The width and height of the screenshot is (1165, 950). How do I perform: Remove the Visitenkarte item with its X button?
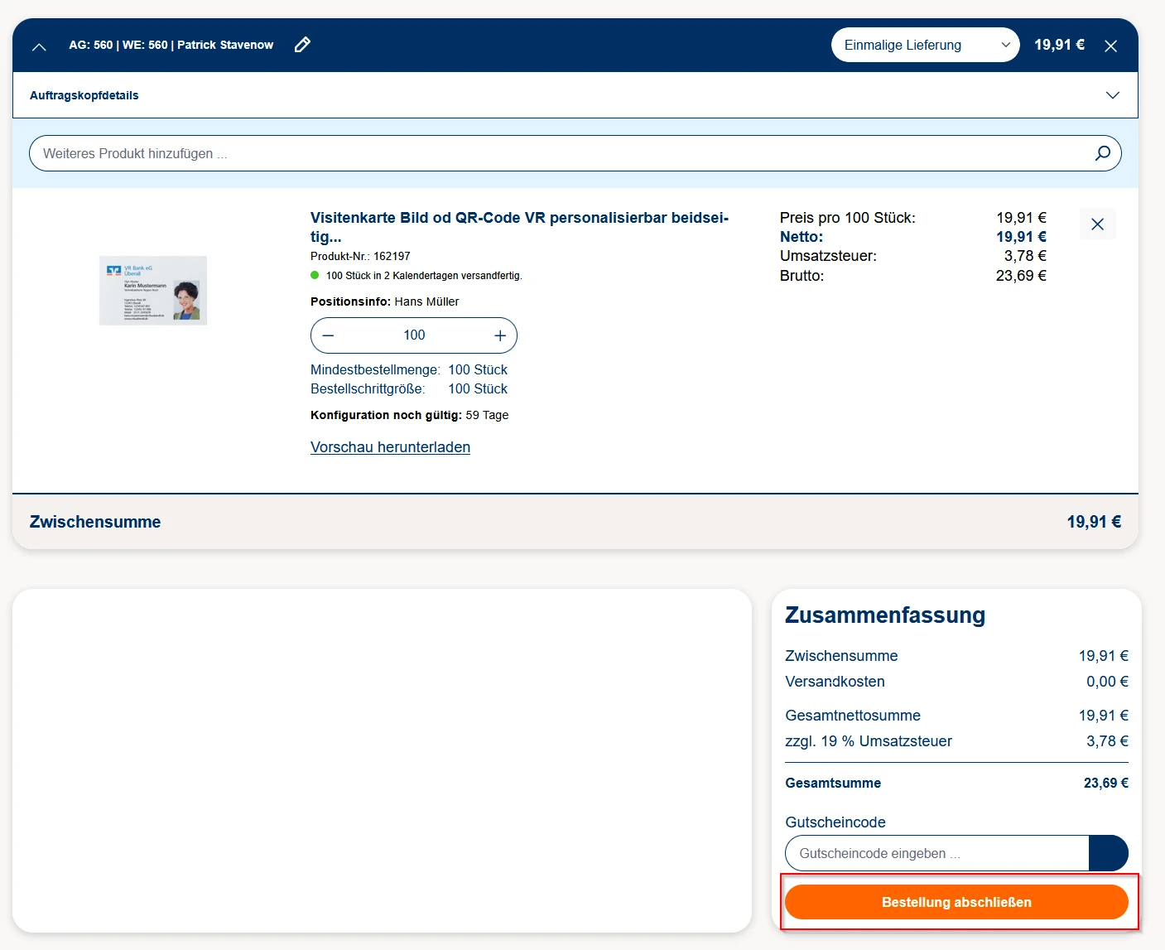click(x=1097, y=224)
